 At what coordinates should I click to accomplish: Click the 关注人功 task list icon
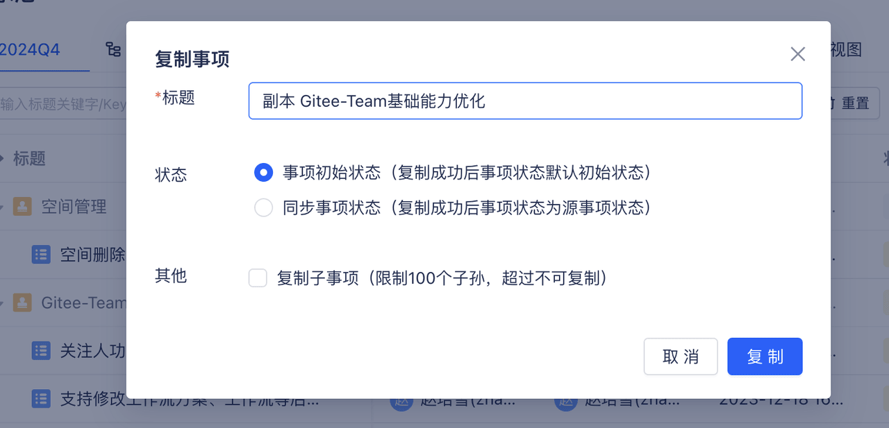click(x=41, y=350)
